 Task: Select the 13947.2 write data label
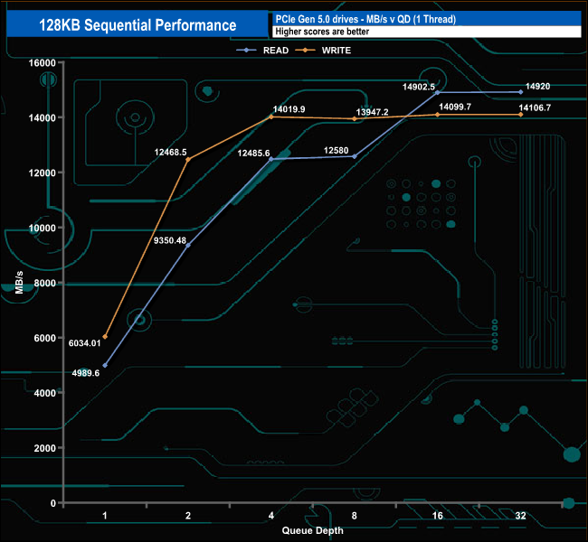373,112
